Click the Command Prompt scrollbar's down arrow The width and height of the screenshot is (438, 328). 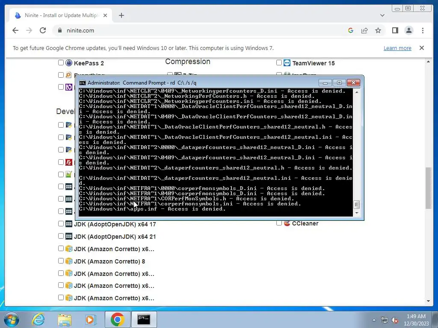click(x=356, y=213)
